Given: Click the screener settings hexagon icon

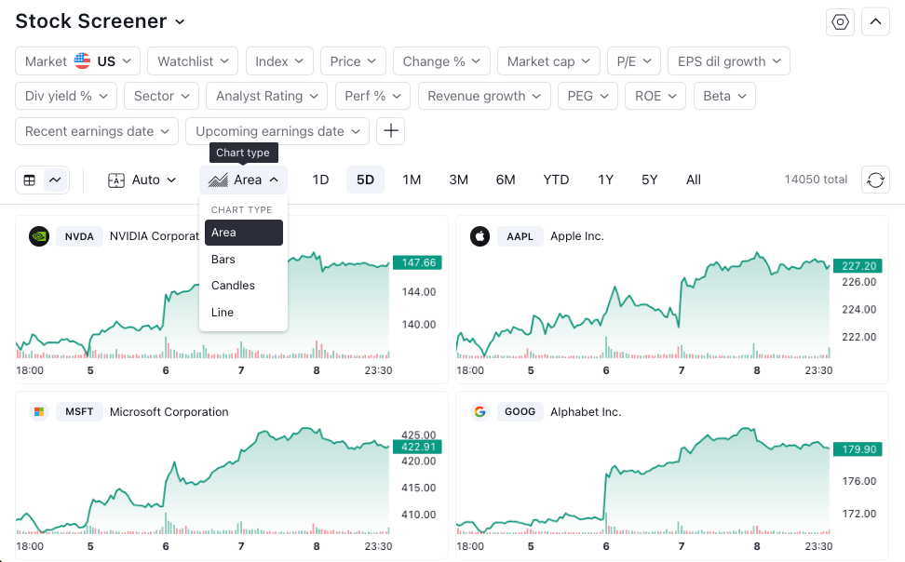Looking at the screenshot, I should click(x=840, y=22).
